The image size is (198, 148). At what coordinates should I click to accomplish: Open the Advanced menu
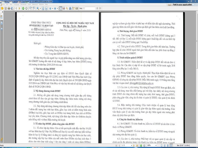(35, 4)
